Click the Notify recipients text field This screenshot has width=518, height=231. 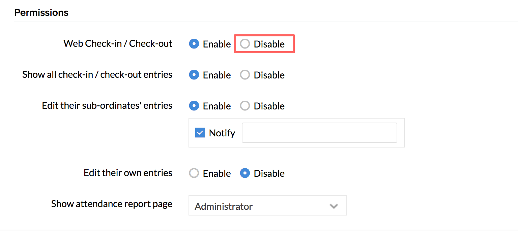click(x=319, y=133)
